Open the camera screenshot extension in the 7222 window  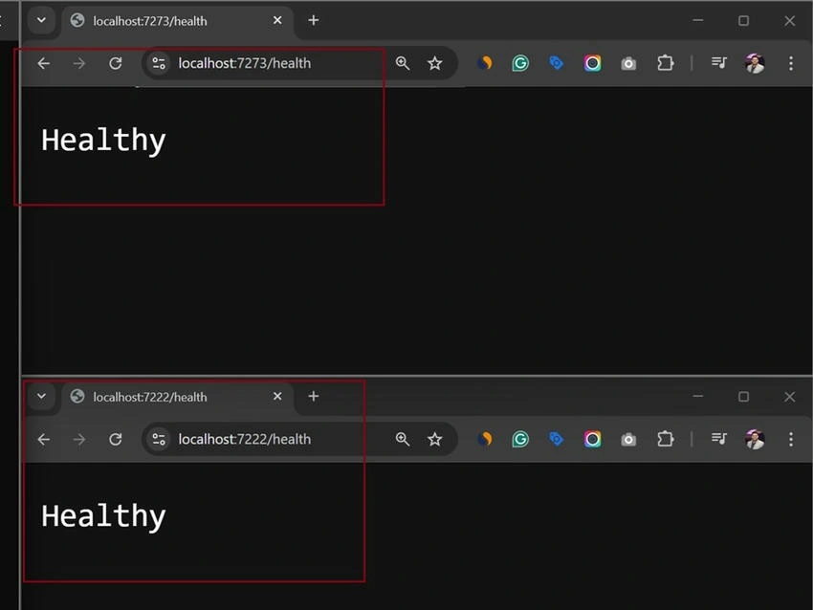coord(628,440)
